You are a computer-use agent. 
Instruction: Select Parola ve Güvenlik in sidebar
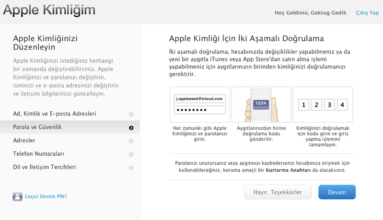pyautogui.click(x=37, y=127)
